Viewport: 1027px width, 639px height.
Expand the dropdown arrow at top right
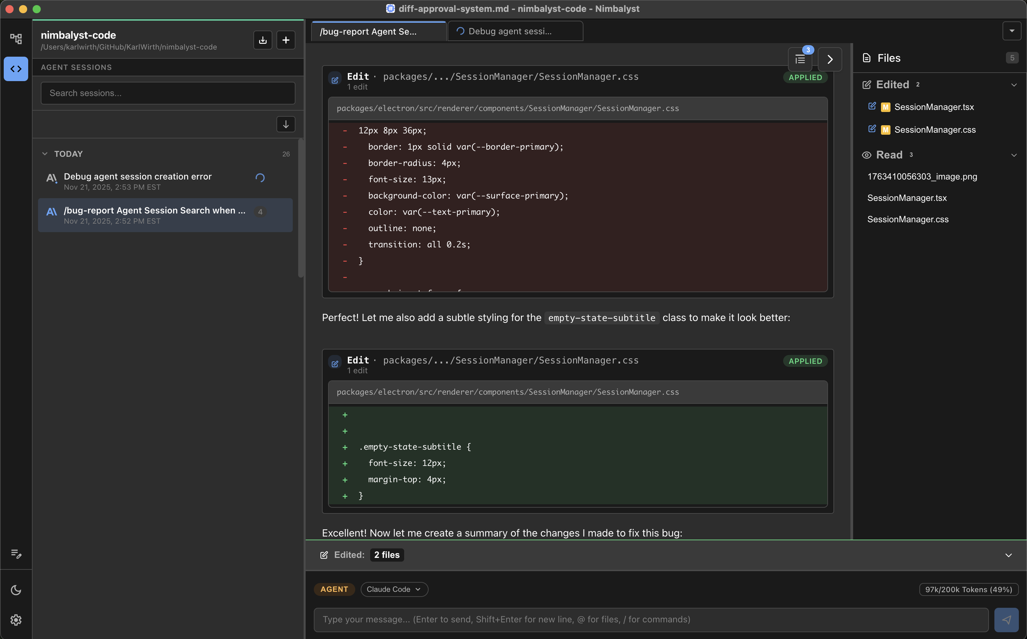coord(1012,31)
